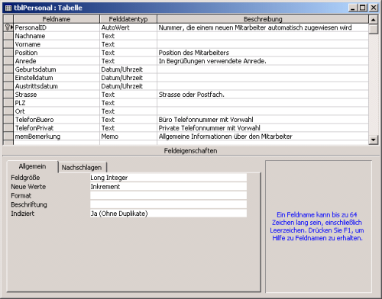The height and width of the screenshot is (299, 382).
Task: Select the PersonalID field name cell
Action: [x=57, y=27]
